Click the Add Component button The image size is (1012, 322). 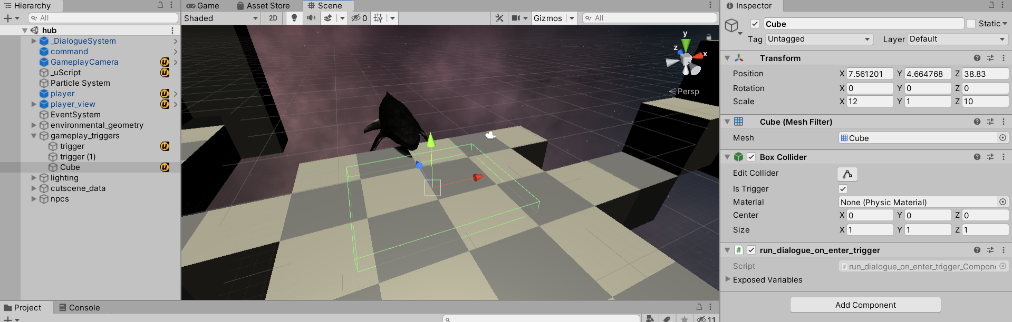click(x=865, y=305)
